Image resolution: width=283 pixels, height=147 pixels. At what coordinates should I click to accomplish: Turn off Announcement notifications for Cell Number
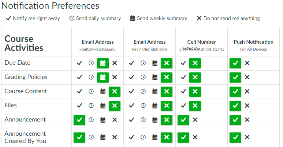[195, 120]
